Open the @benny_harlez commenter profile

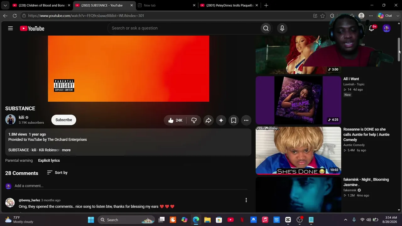pos(30,200)
